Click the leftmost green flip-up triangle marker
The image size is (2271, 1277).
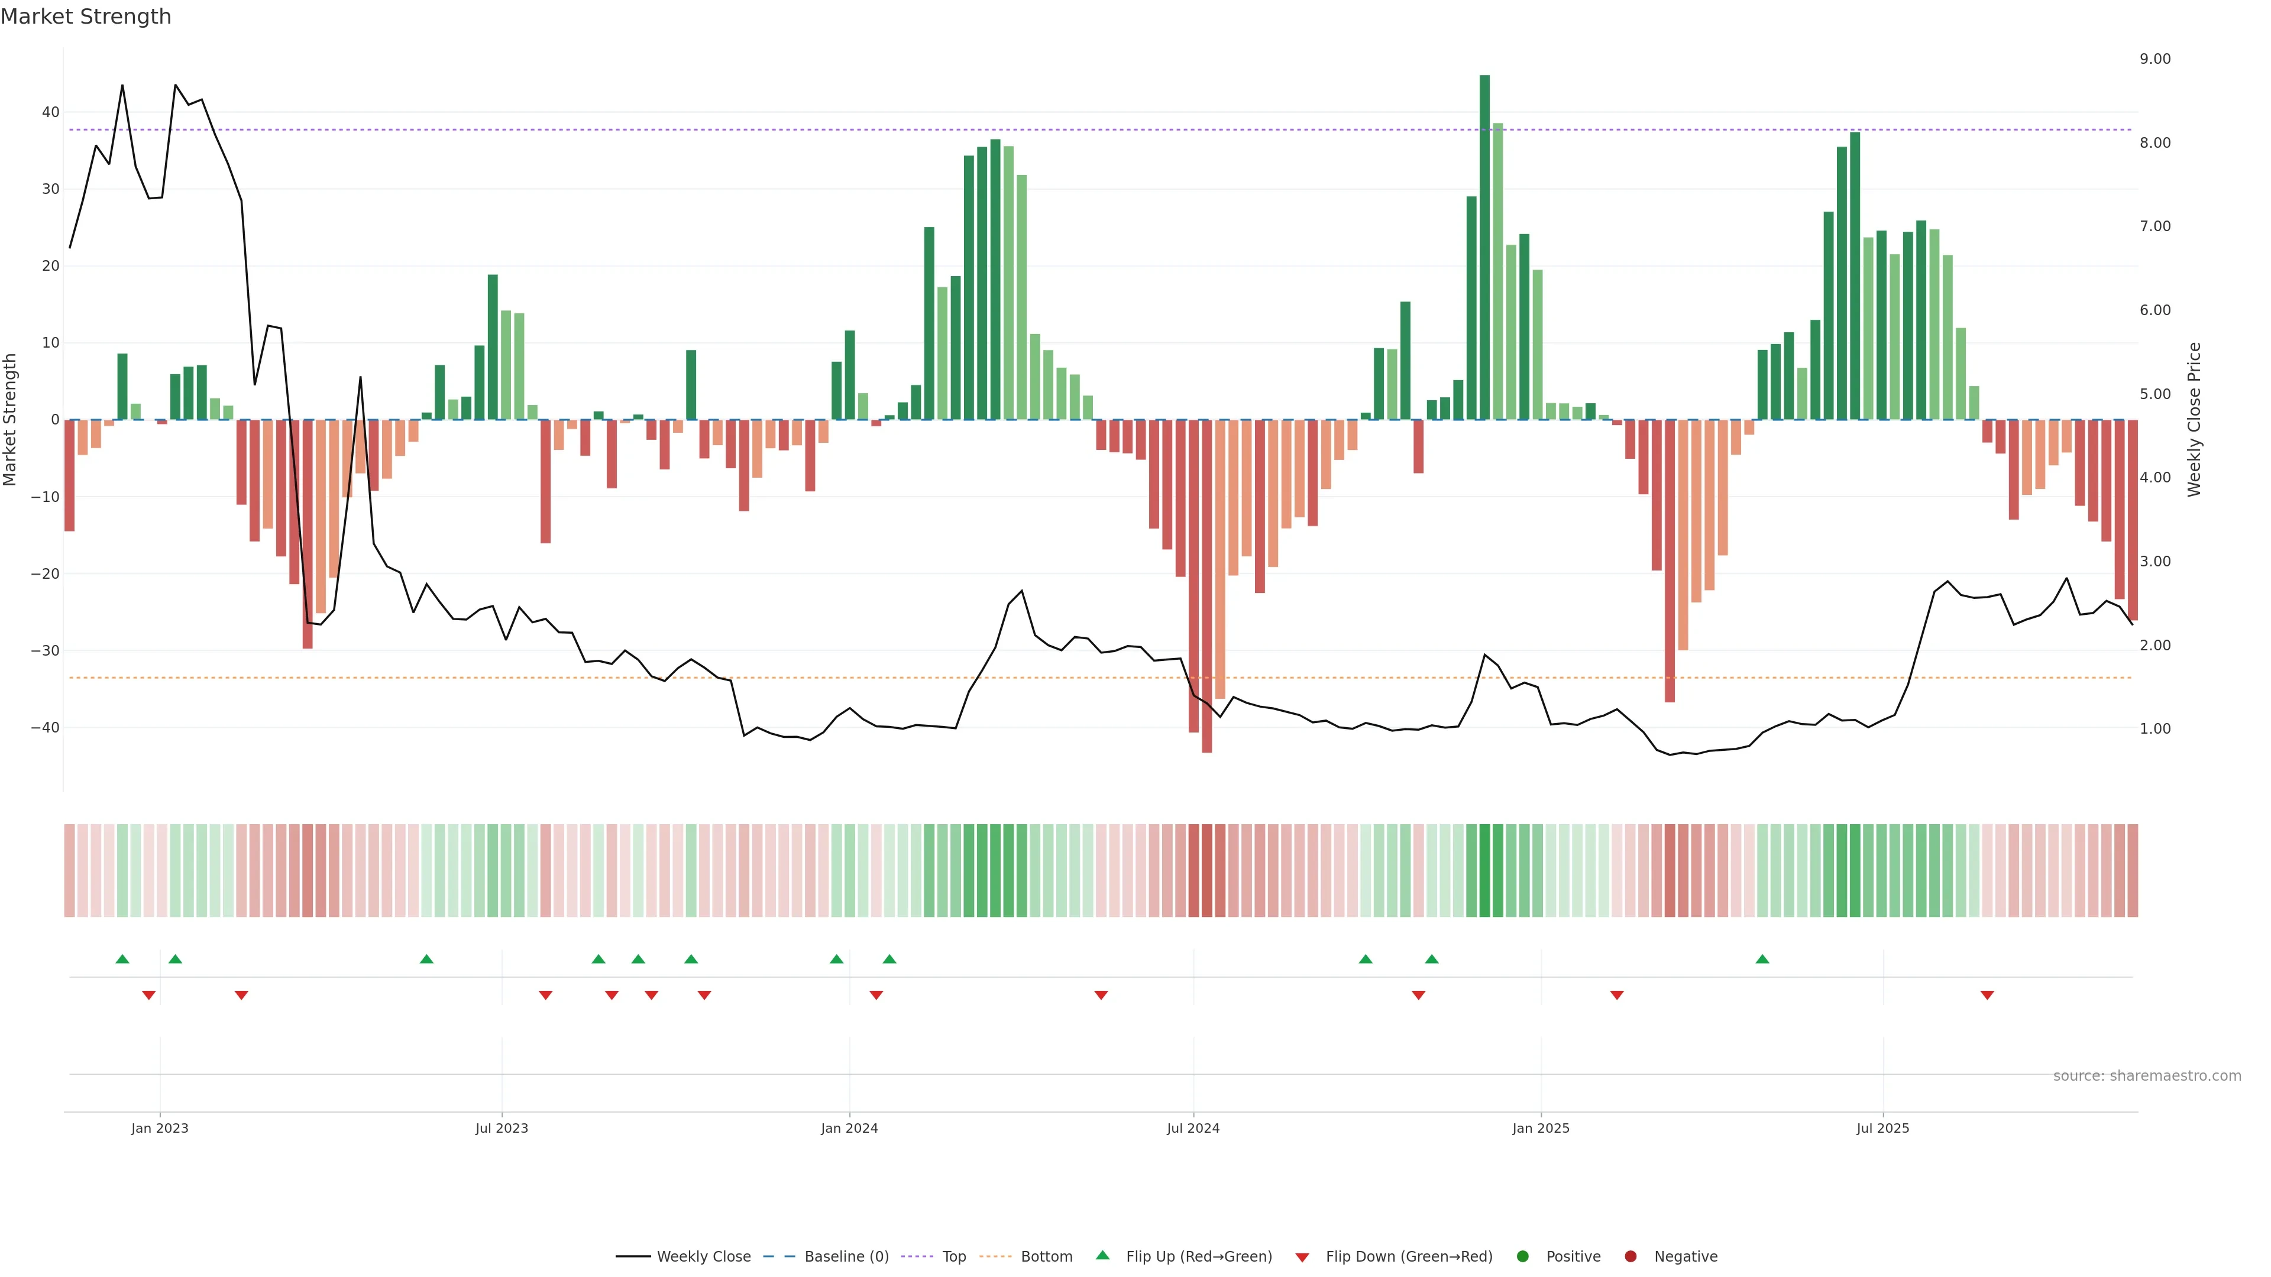point(122,959)
